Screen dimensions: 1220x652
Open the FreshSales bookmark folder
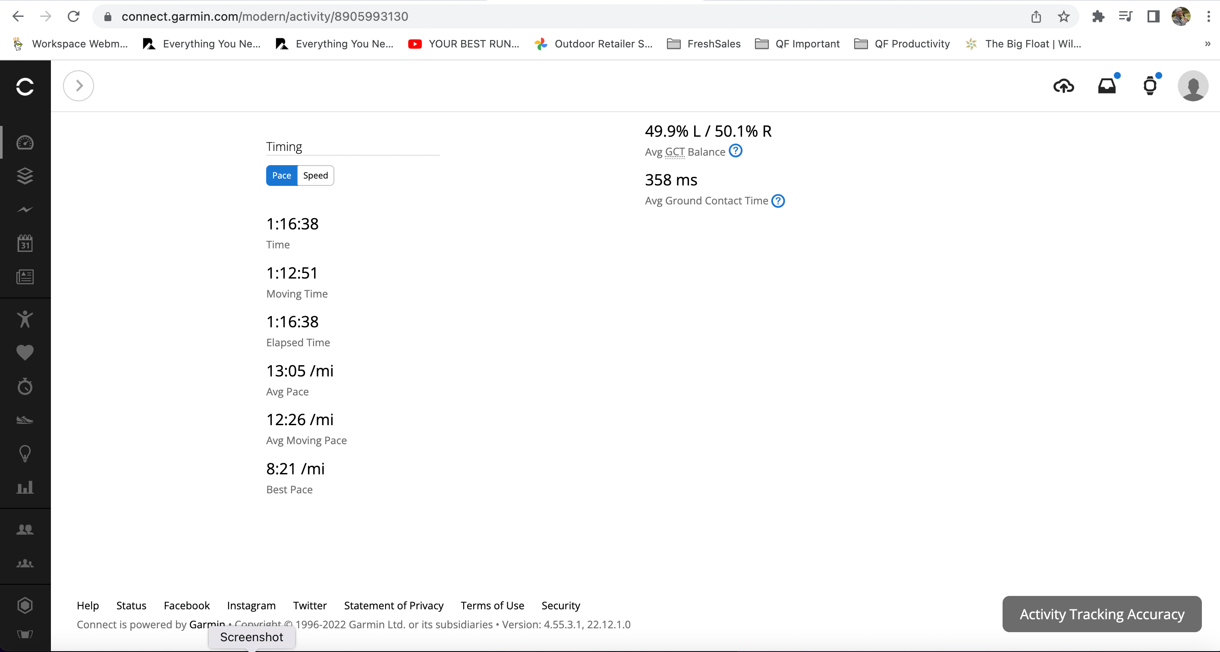(x=704, y=44)
